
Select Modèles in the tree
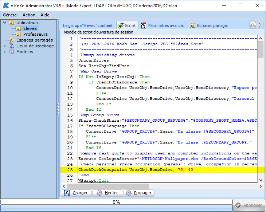[25, 52]
